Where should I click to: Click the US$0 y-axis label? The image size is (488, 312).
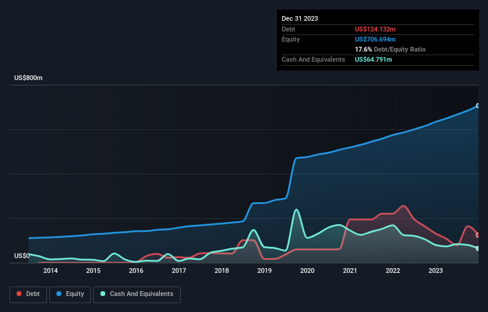22,256
